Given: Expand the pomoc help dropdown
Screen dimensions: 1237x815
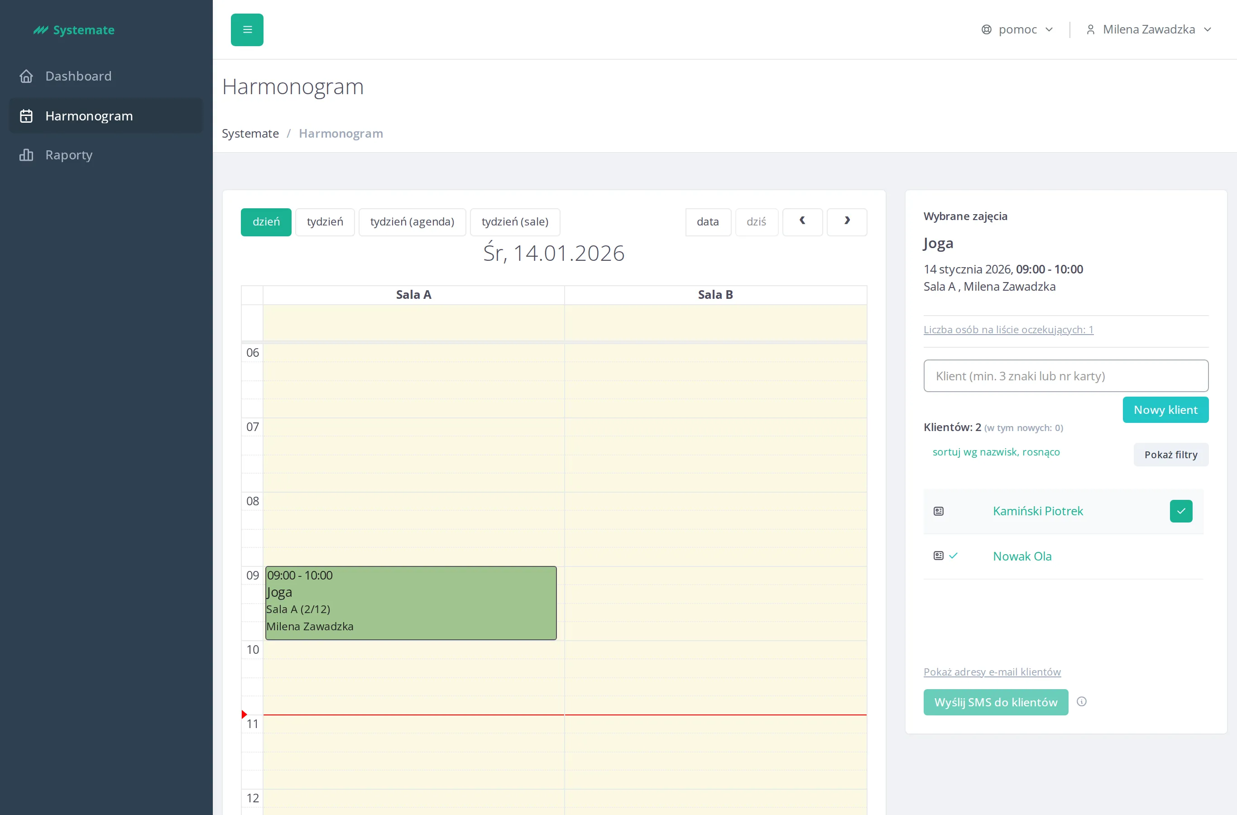Looking at the screenshot, I should [x=1017, y=29].
